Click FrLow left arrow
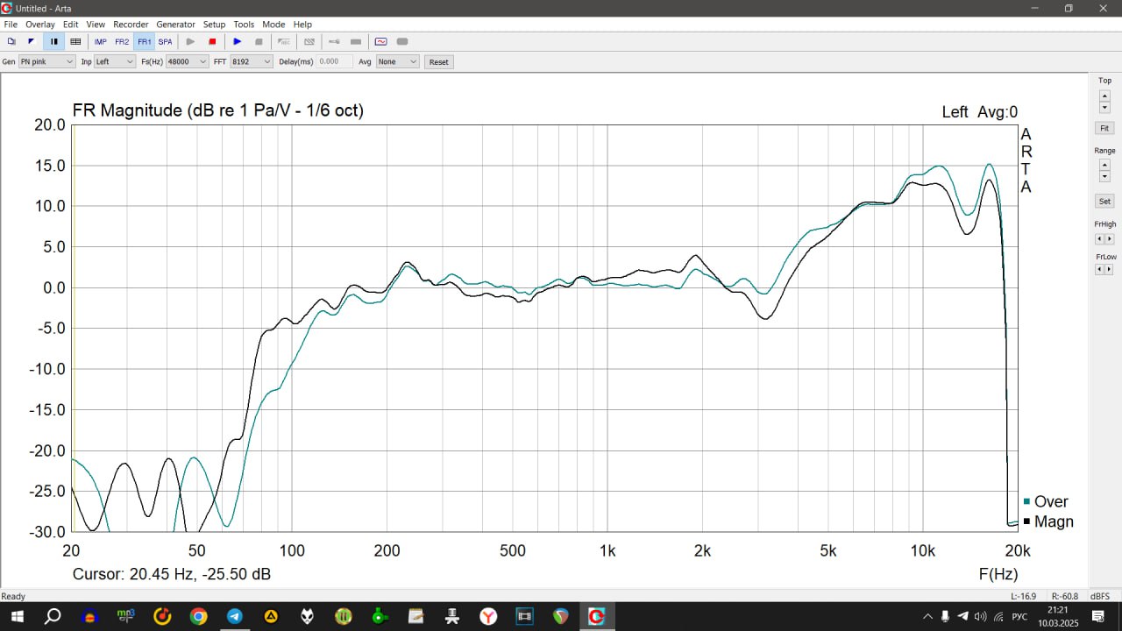The image size is (1122, 631). pos(1099,269)
